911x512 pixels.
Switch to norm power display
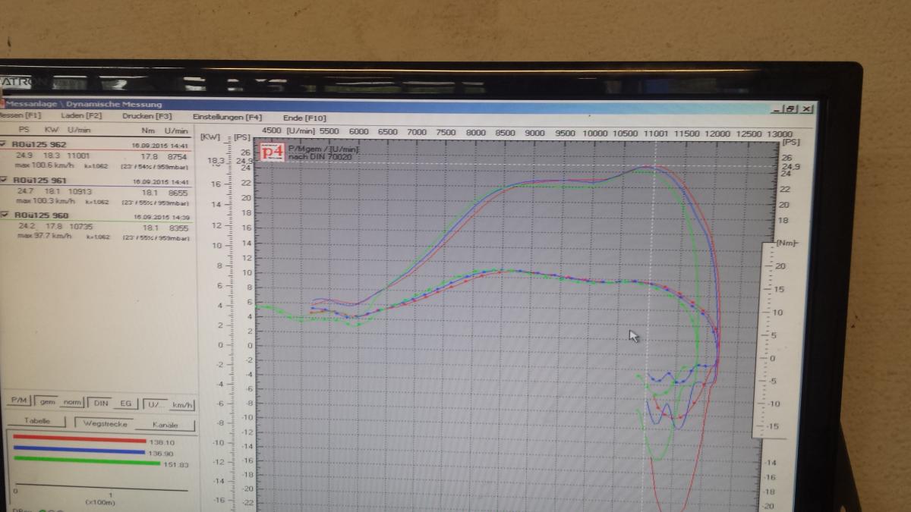(73, 404)
